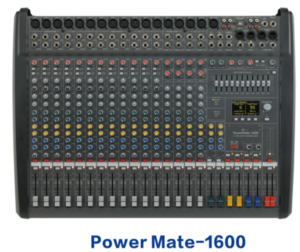Click the first soft button under the display
The image size is (300, 252).
(x=236, y=119)
